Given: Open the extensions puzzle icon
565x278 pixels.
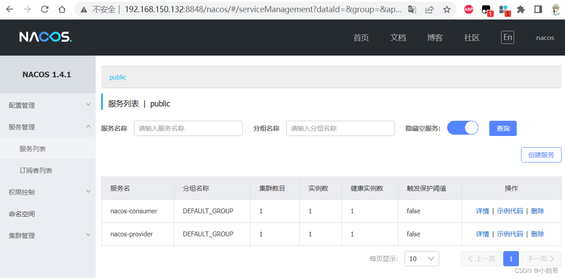Looking at the screenshot, I should (521, 10).
